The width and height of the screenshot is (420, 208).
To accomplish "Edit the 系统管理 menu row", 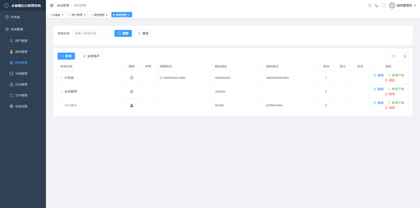I will pos(378,89).
